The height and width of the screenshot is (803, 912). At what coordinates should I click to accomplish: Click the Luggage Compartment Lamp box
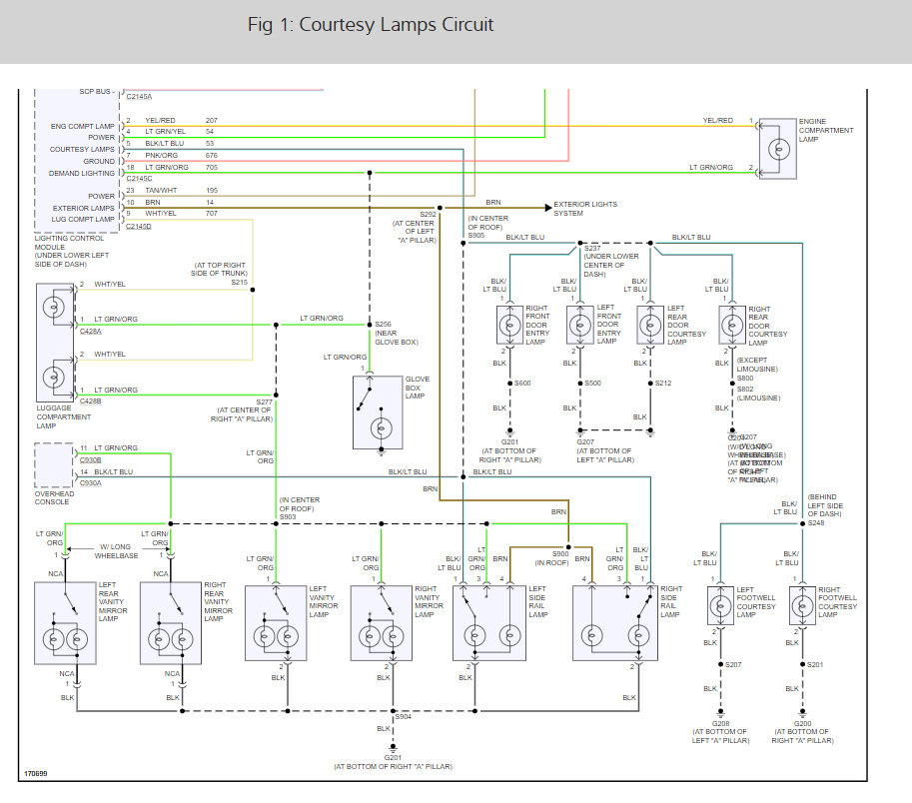55,343
